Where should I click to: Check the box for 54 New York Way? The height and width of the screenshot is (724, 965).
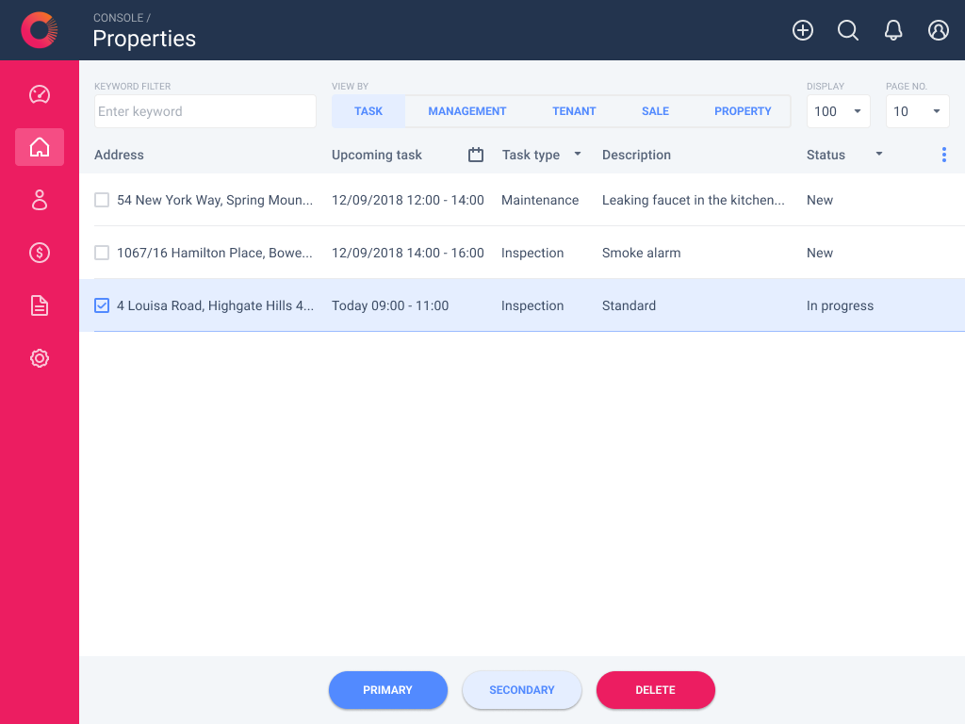pyautogui.click(x=102, y=200)
